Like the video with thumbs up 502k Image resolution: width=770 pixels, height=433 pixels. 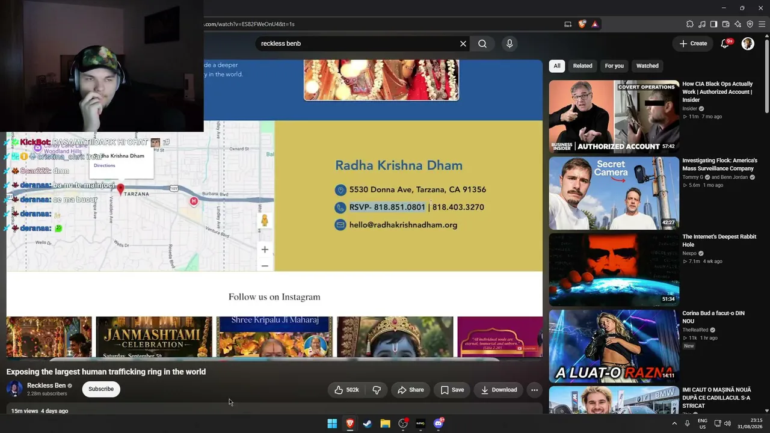tap(346, 390)
